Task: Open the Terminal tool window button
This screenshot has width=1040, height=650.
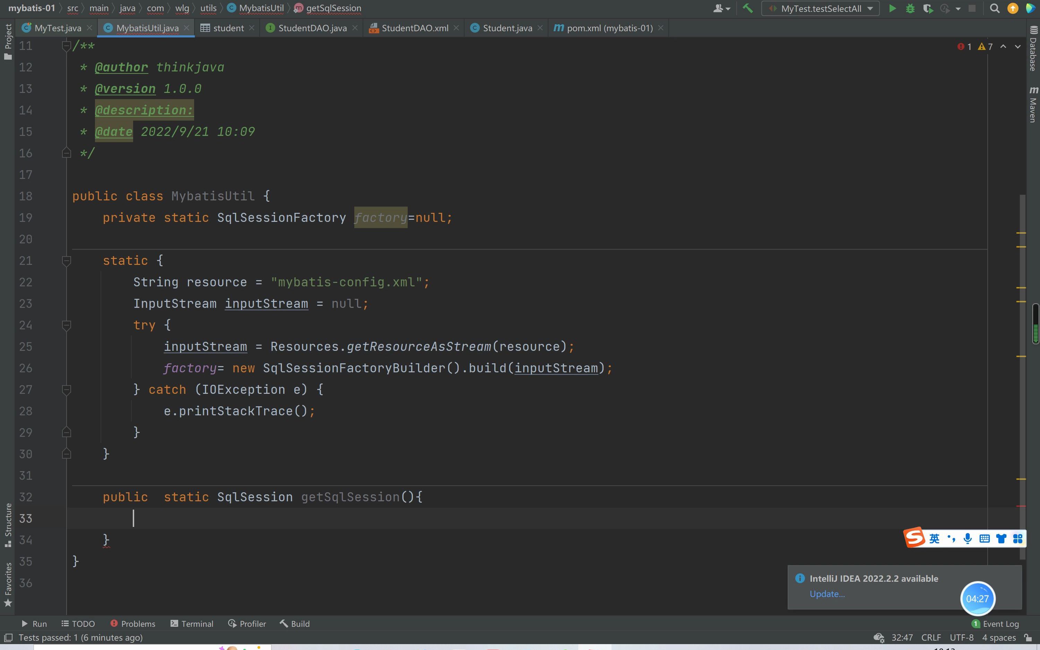Action: point(192,624)
